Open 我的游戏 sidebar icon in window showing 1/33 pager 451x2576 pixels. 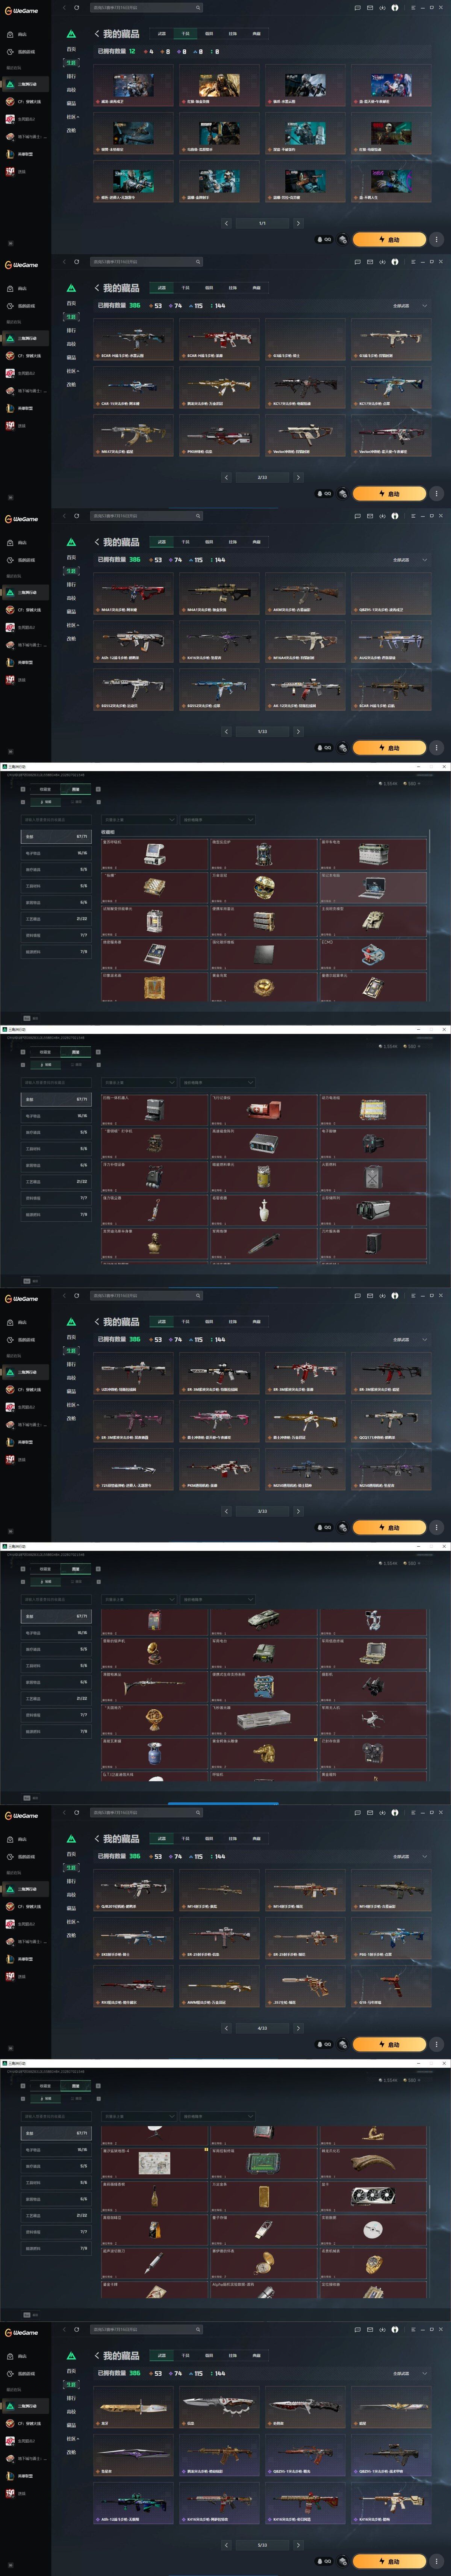pyautogui.click(x=10, y=559)
